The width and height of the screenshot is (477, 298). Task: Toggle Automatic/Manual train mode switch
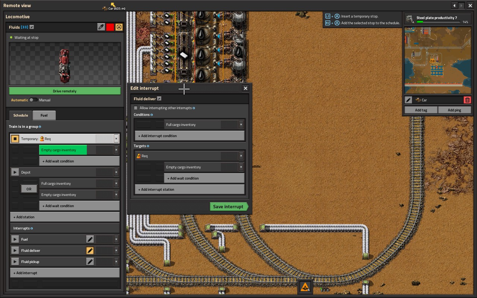pyautogui.click(x=34, y=100)
